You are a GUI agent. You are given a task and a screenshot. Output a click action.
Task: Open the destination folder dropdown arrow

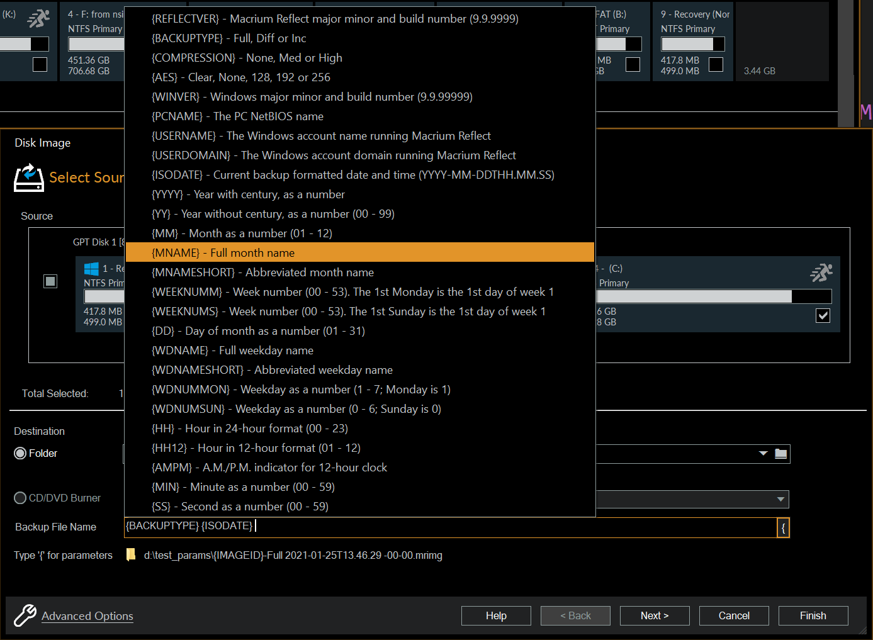[763, 454]
